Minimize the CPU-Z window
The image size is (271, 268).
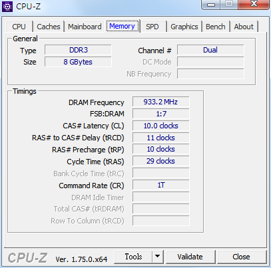pyautogui.click(x=211, y=5)
